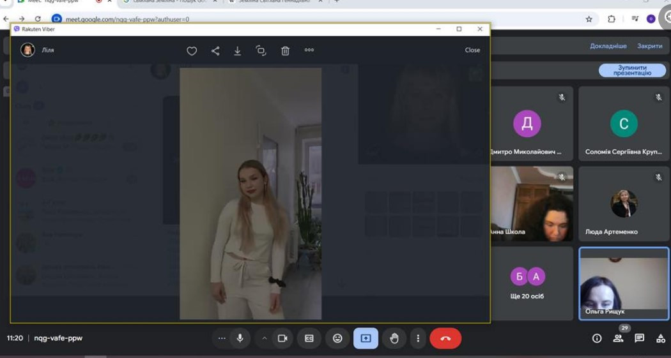Click the Meet address bar URL
671x358 pixels.
click(127, 19)
